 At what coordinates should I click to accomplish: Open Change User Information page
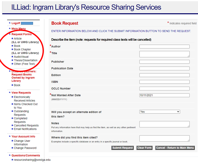tap(22, 143)
